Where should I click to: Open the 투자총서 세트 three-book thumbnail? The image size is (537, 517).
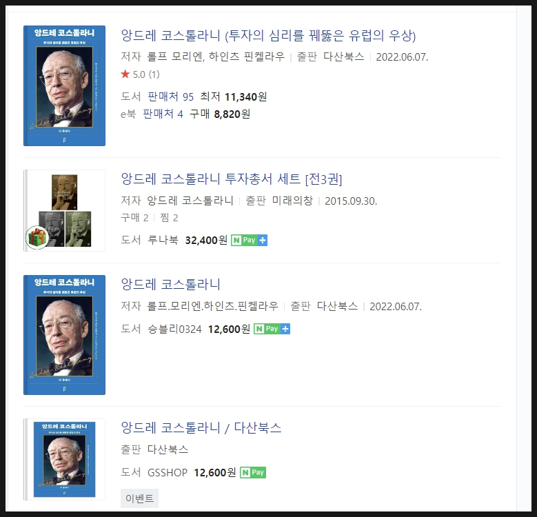[x=64, y=210]
